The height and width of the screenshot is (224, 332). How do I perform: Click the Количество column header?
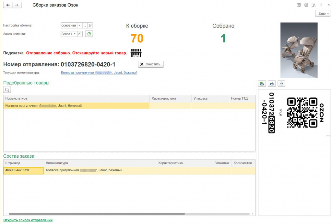point(243,163)
